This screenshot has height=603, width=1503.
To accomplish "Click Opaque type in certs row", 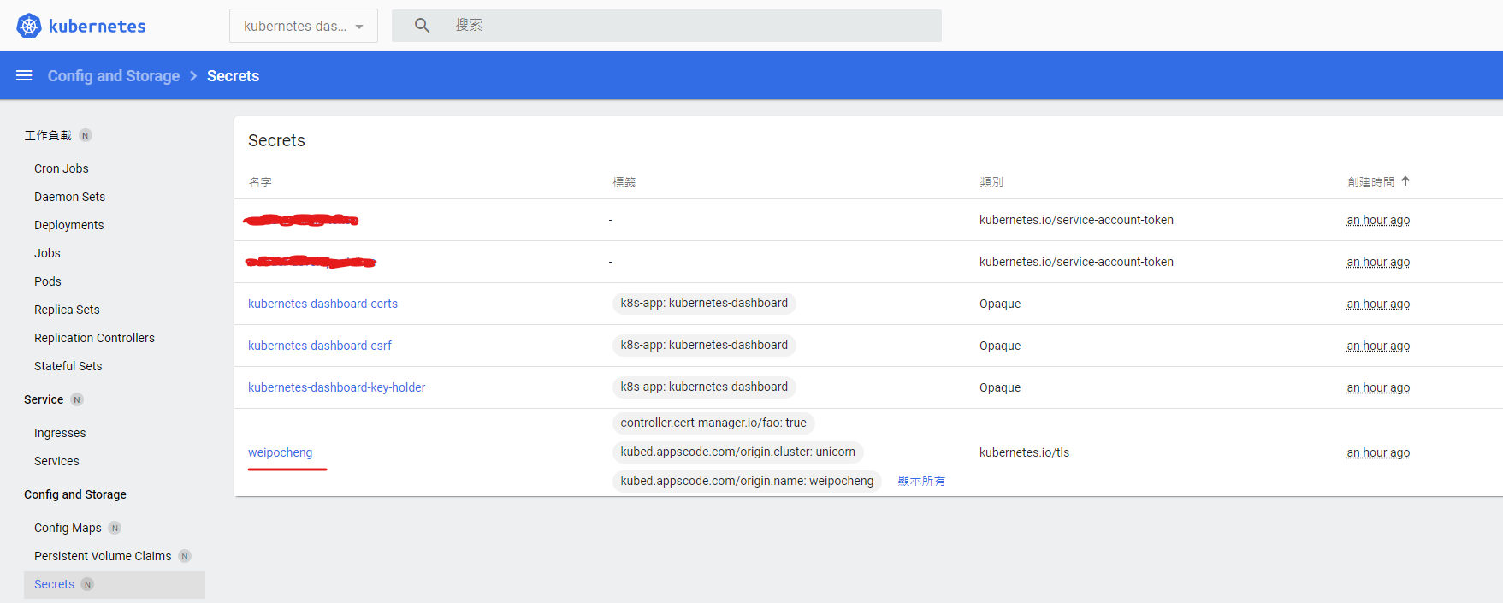I will [1000, 304].
